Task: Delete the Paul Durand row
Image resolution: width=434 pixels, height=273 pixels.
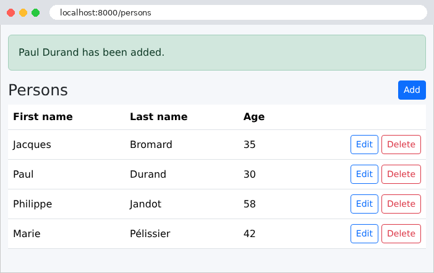Action: coord(401,174)
